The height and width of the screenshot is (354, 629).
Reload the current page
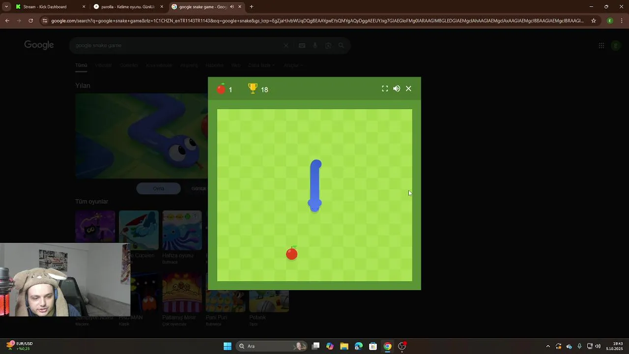(30, 21)
